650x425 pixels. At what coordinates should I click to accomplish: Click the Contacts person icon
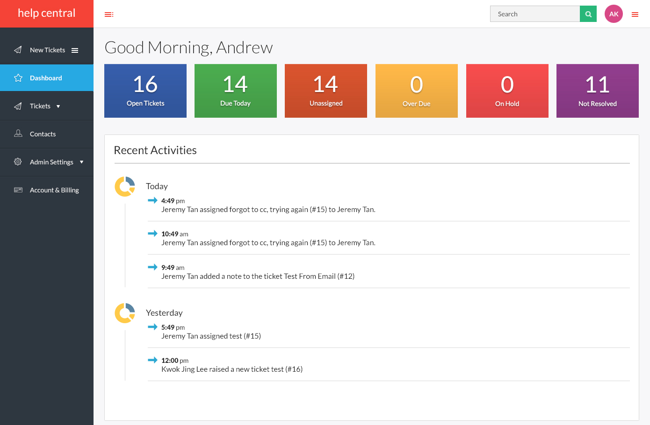(18, 134)
